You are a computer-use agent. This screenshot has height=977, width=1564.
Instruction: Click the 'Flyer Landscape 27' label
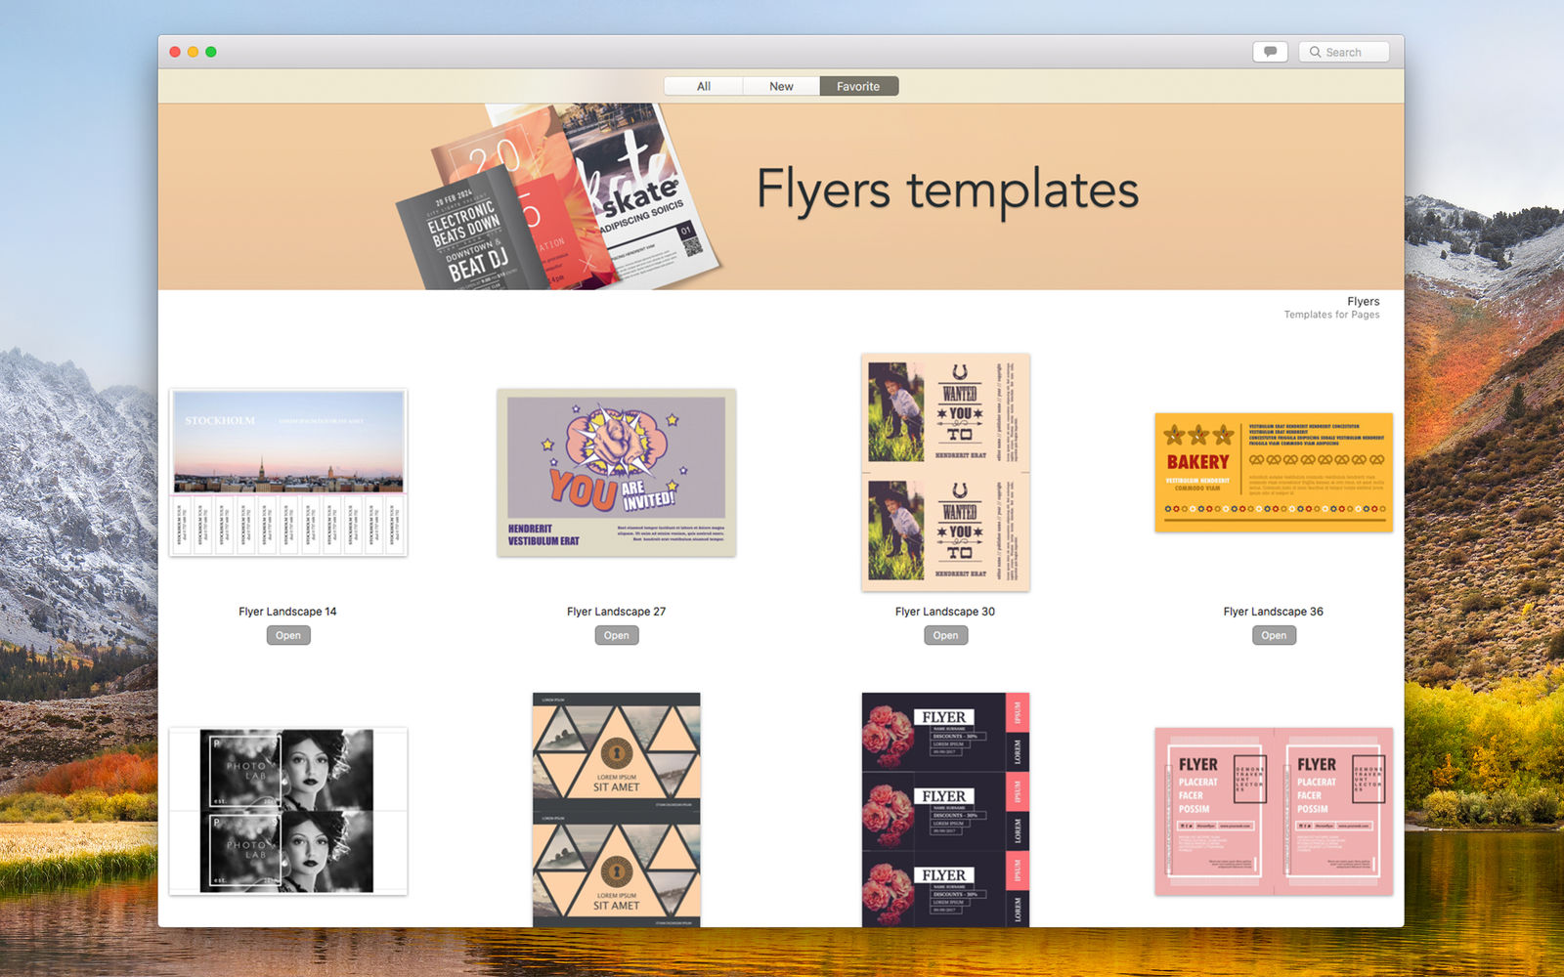click(616, 612)
